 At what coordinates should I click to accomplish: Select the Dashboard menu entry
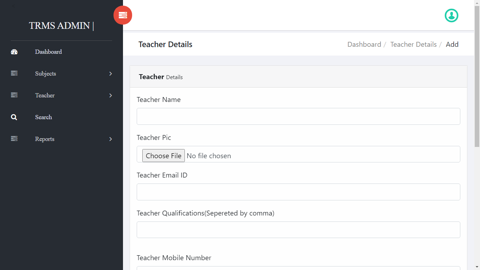click(48, 52)
